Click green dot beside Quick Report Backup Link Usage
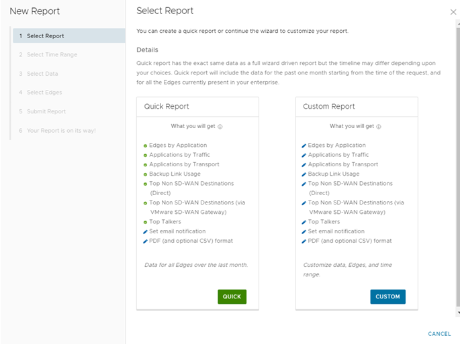460x344 pixels. point(145,174)
